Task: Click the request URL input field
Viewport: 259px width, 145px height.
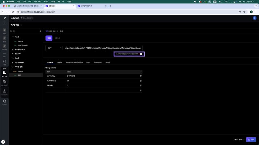Action: pyautogui.click(x=103, y=48)
